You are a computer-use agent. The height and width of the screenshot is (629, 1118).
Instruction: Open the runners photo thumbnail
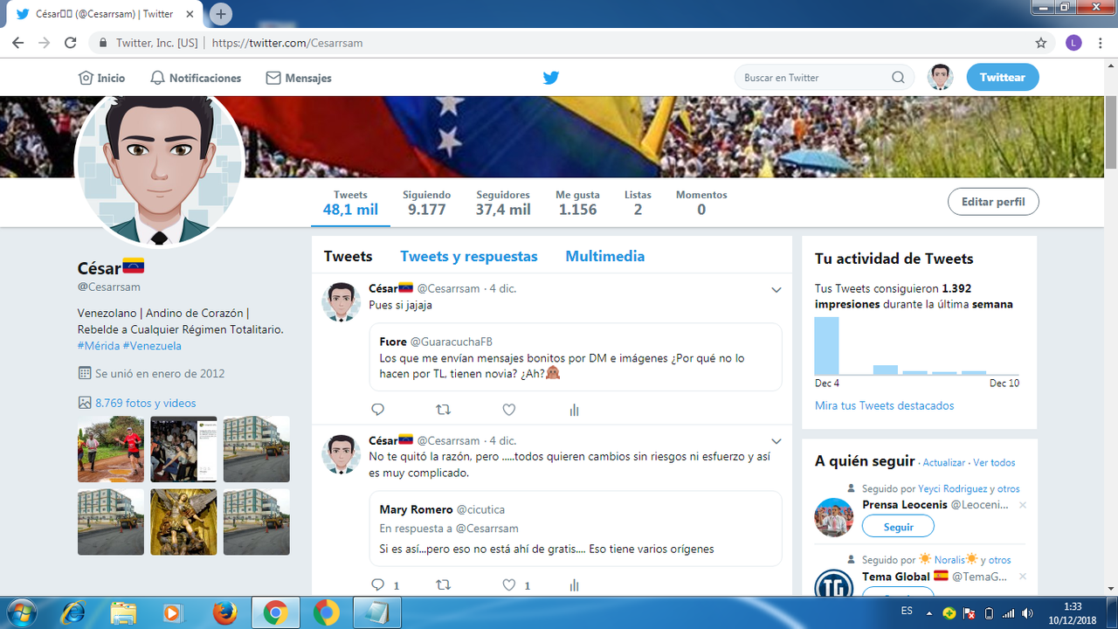tap(111, 449)
